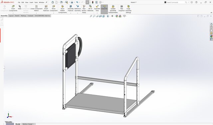Click the Print icon

click(72, 2)
